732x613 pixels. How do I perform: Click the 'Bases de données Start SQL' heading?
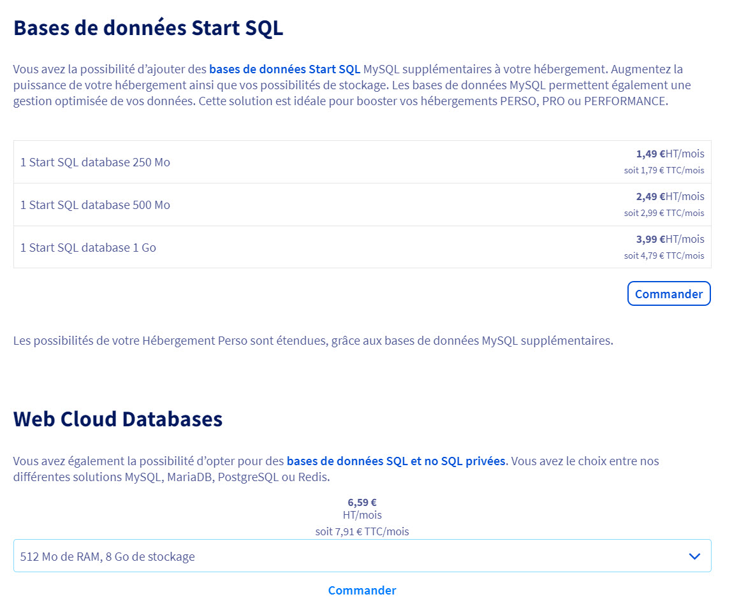coord(148,27)
